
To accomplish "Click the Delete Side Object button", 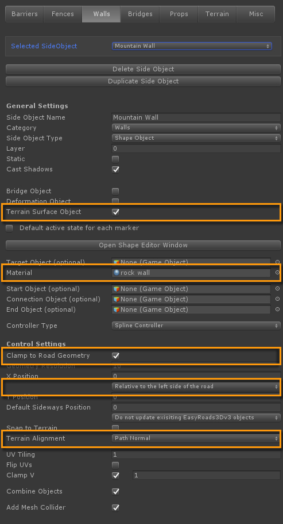I will click(143, 69).
